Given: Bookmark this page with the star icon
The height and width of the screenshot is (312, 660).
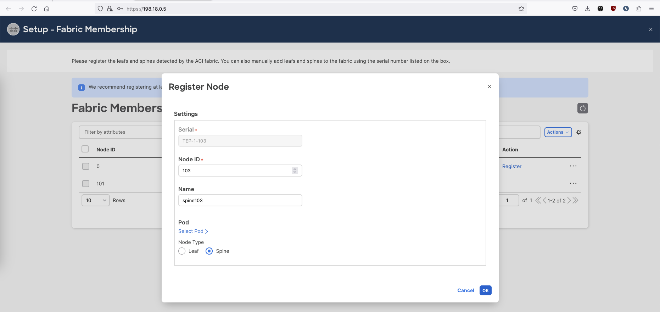Looking at the screenshot, I should [x=521, y=9].
